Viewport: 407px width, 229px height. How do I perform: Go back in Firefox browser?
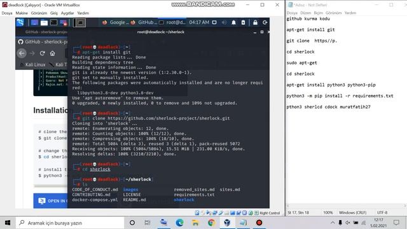(22, 53)
